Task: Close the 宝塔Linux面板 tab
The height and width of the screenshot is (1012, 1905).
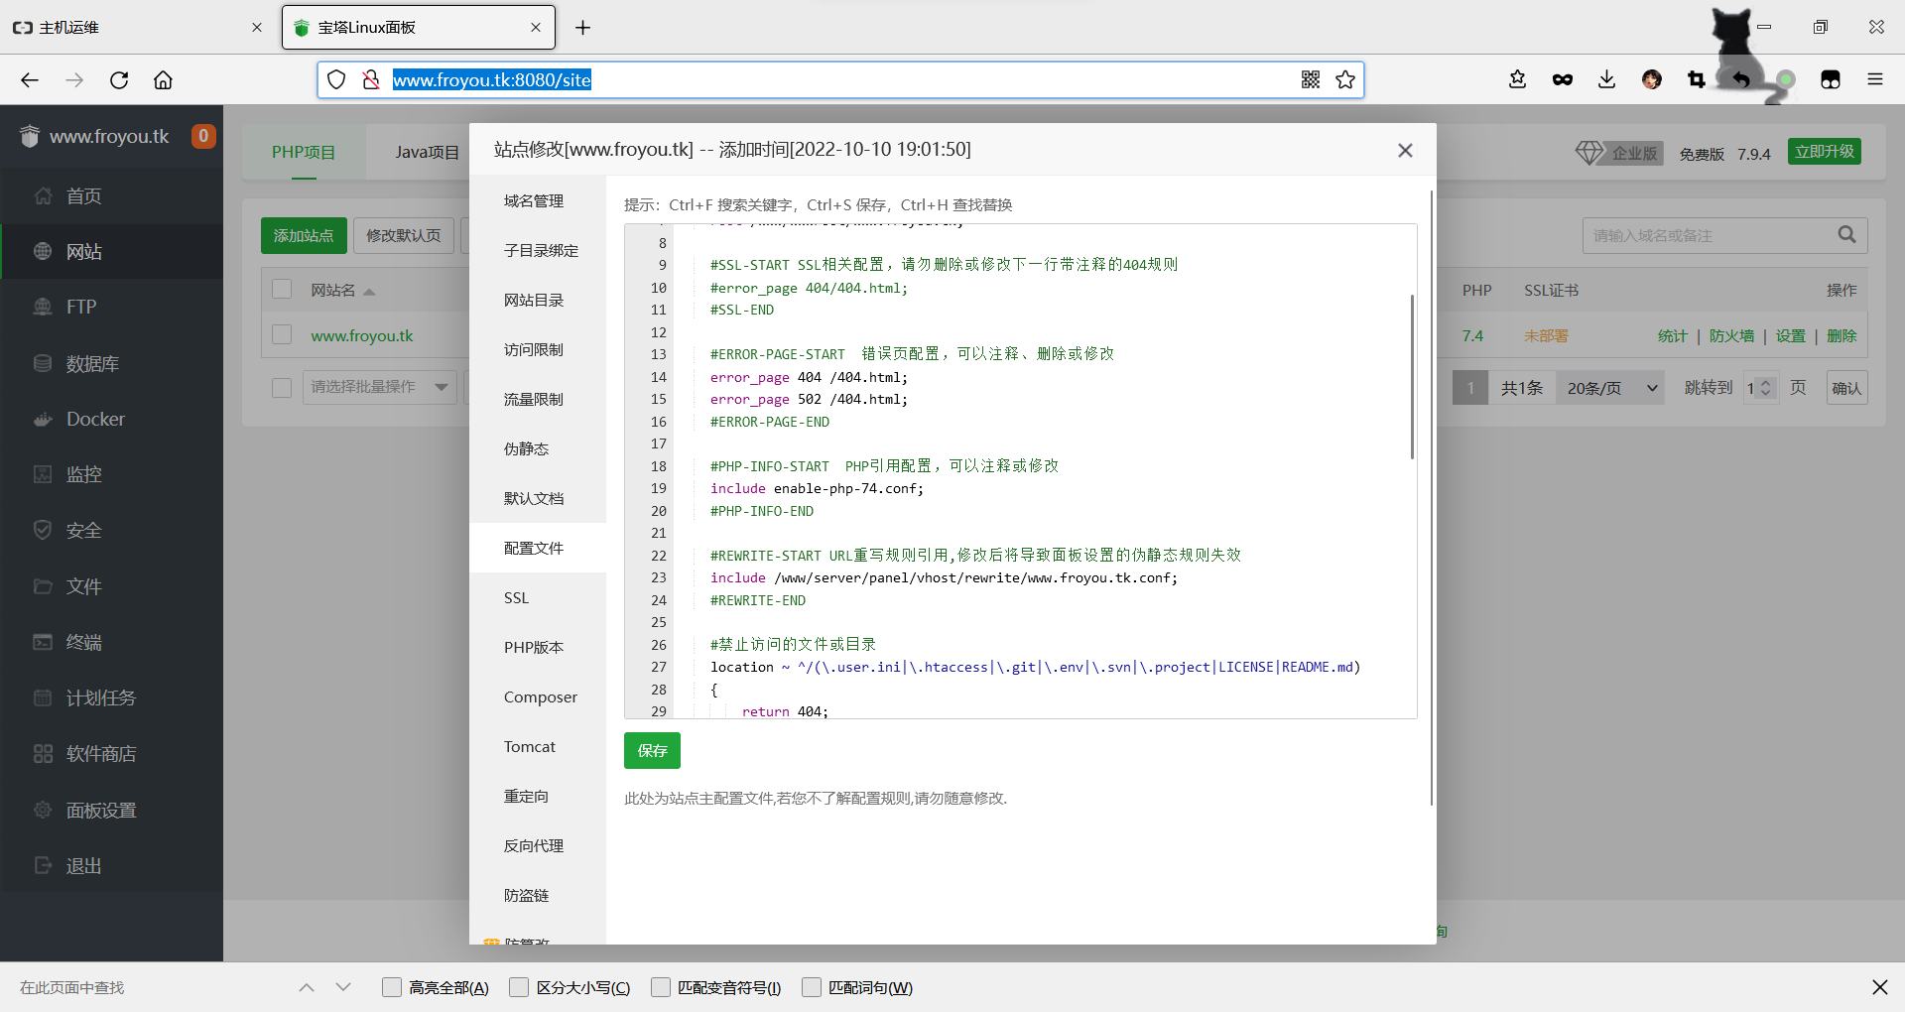Action: pyautogui.click(x=536, y=28)
